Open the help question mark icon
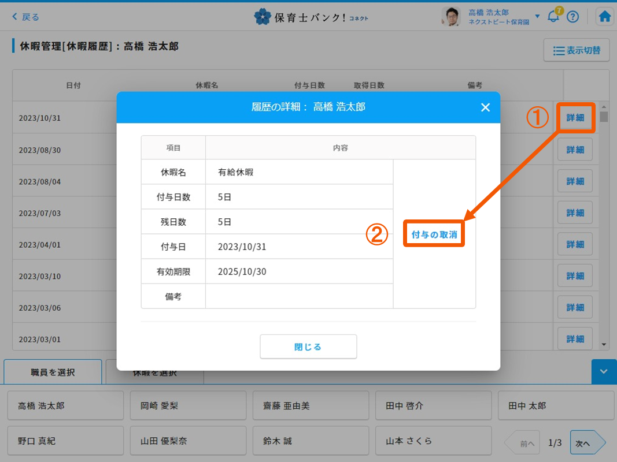Image resolution: width=617 pixels, height=462 pixels. point(572,17)
